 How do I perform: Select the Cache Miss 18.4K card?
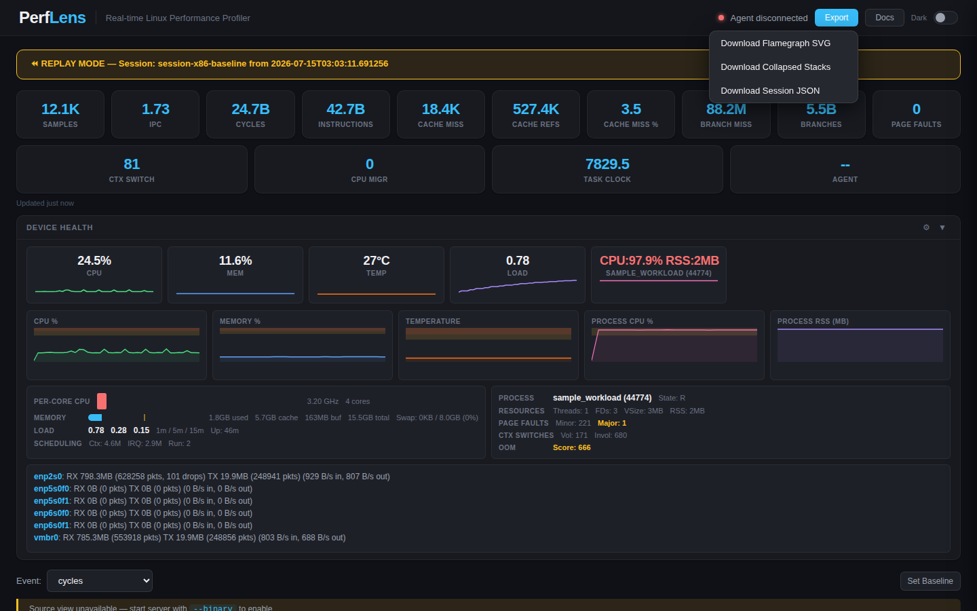click(441, 115)
